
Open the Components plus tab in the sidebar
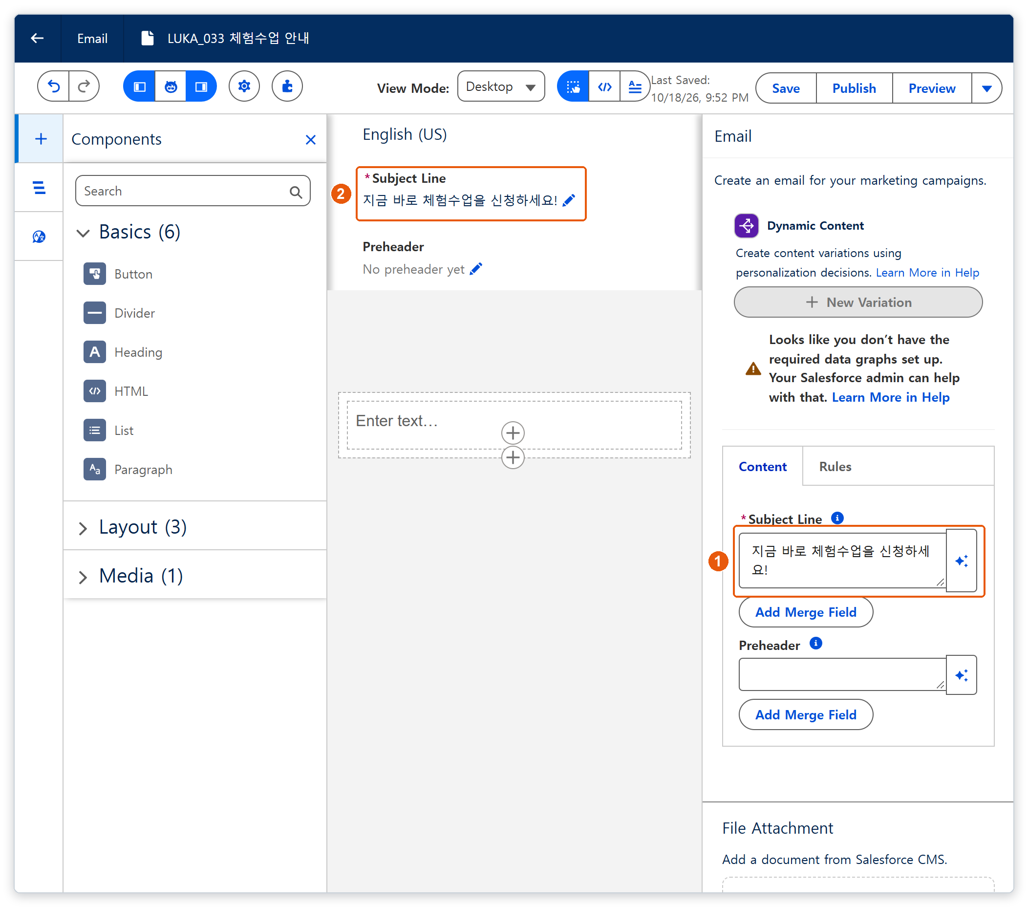(x=40, y=139)
